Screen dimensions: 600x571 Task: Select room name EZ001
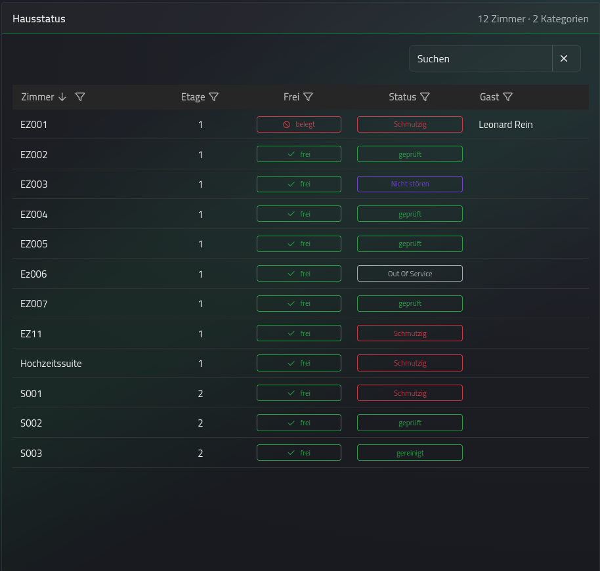coord(33,125)
